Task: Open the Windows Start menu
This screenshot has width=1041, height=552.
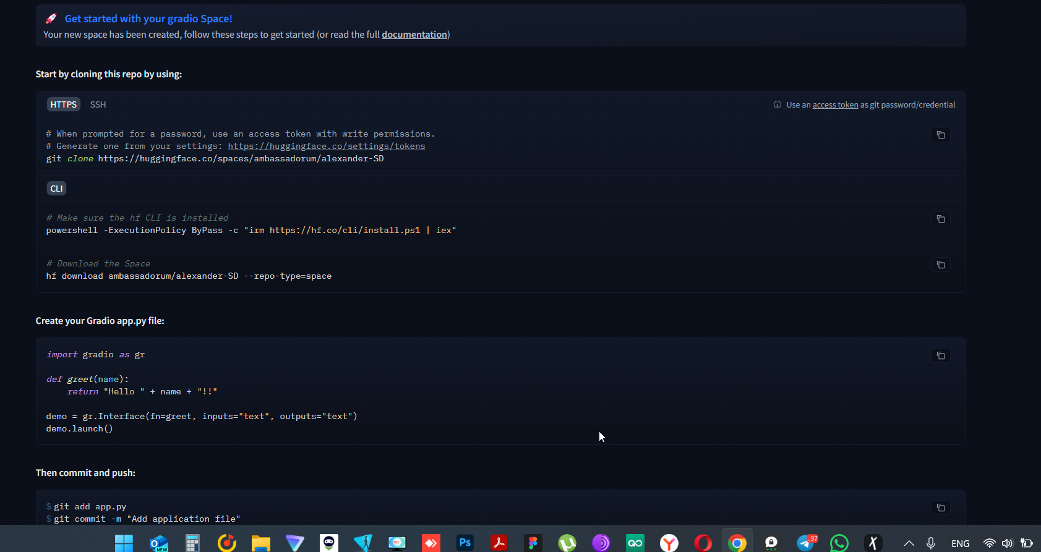Action: point(124,543)
